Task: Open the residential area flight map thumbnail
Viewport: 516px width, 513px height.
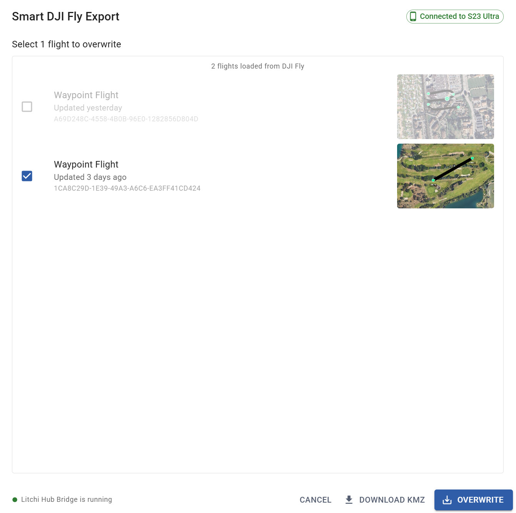Action: point(445,107)
